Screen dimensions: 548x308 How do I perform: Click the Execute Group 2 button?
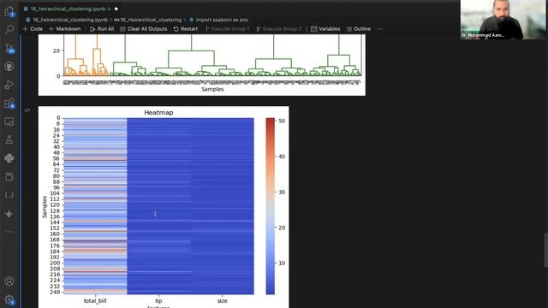coord(279,29)
